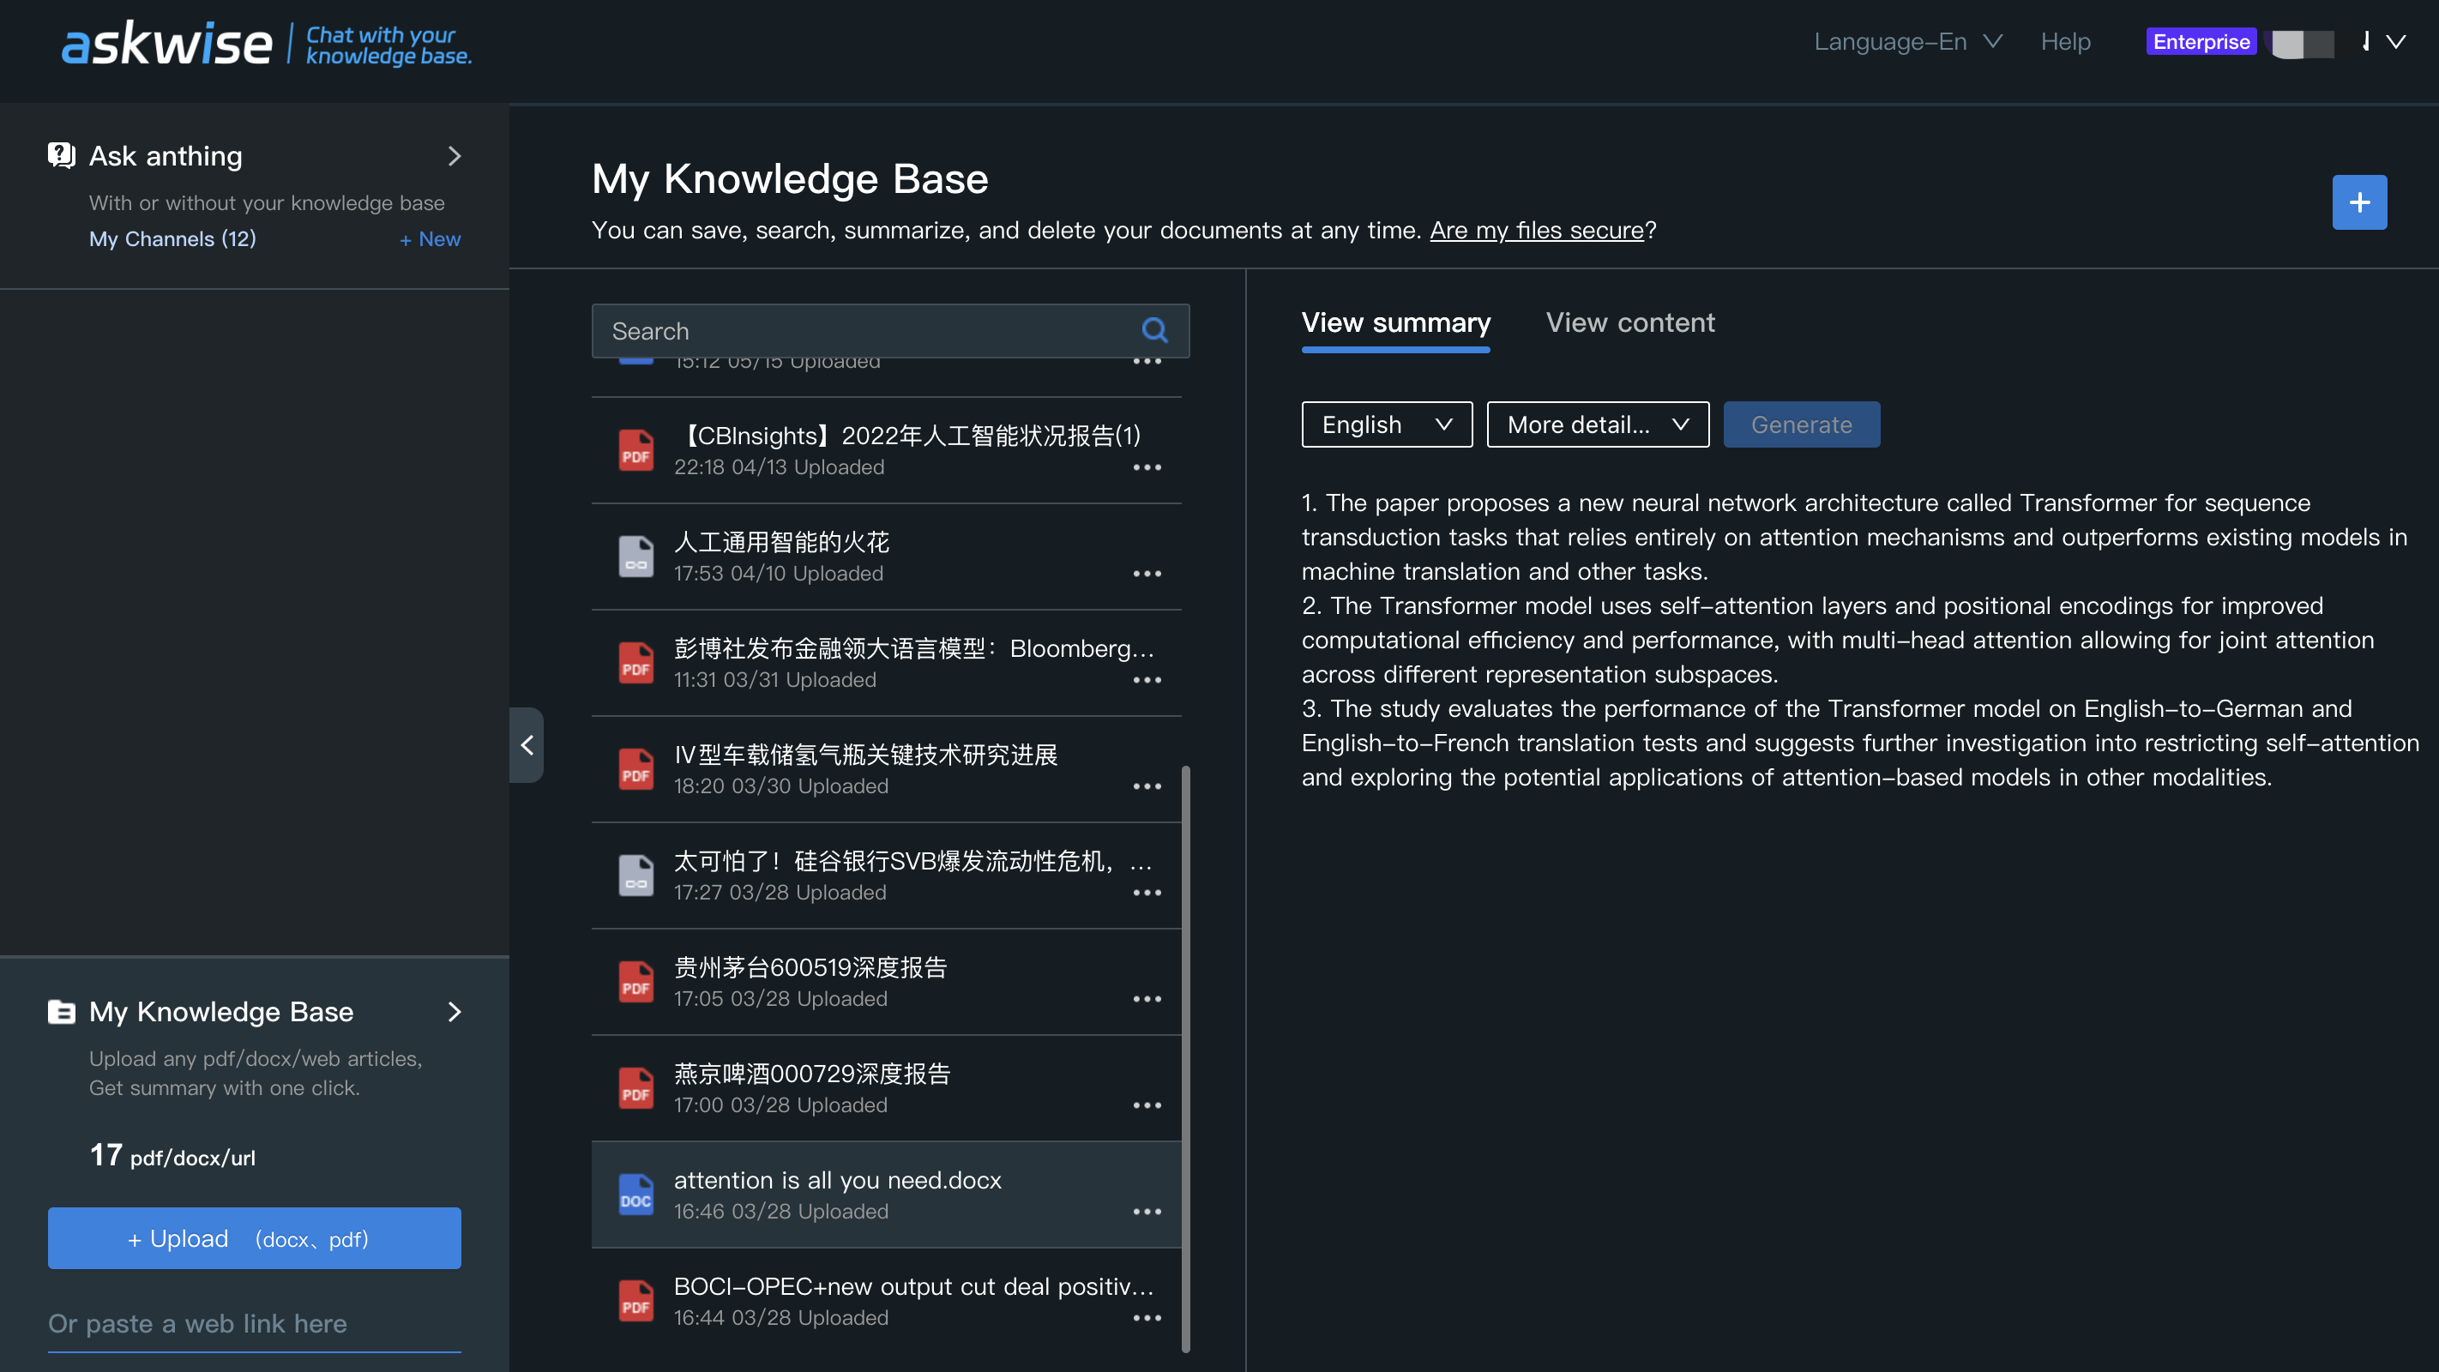This screenshot has height=1372, width=2439.
Task: Open options for CBInsights 2022 report
Action: pos(1147,467)
